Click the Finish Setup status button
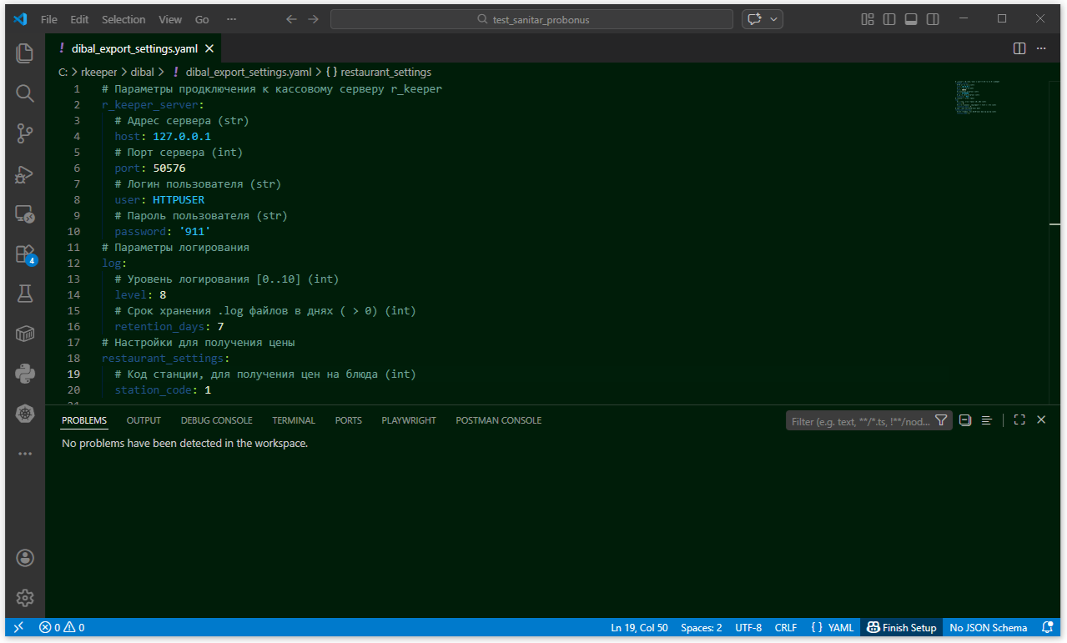Image resolution: width=1067 pixels, height=643 pixels. pos(901,627)
